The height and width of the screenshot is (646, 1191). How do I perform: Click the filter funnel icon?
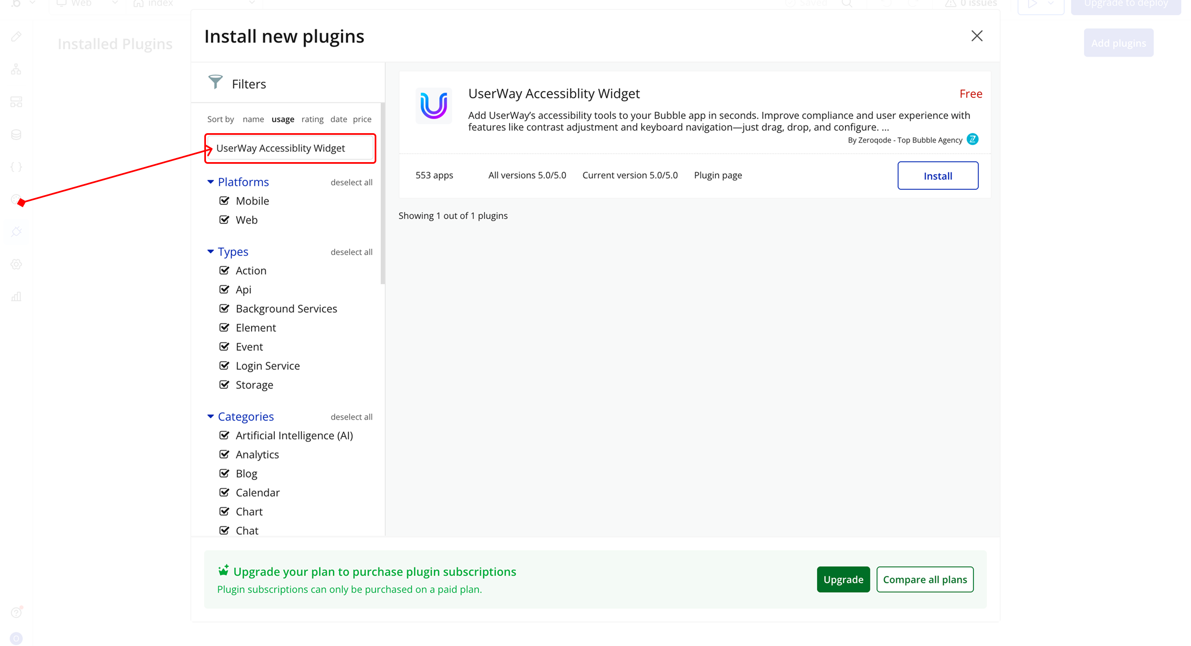pos(215,82)
